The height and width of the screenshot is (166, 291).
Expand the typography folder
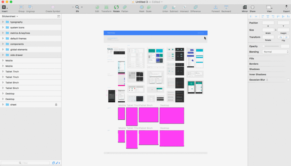click(3, 22)
